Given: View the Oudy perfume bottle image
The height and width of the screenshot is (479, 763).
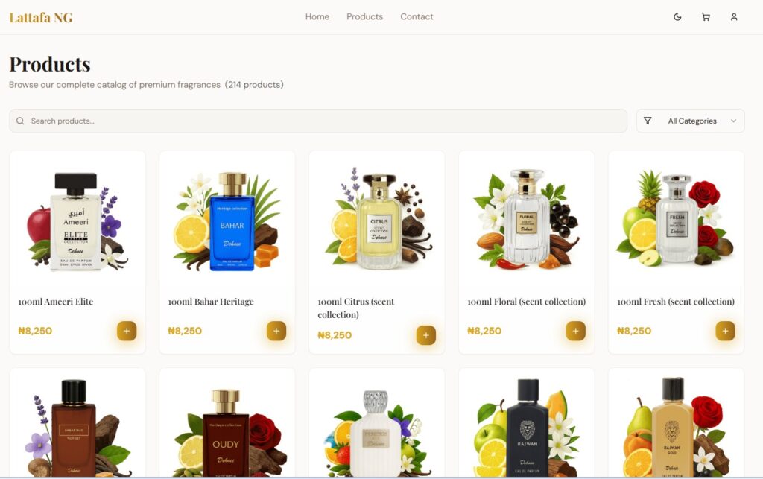Looking at the screenshot, I should [227, 431].
